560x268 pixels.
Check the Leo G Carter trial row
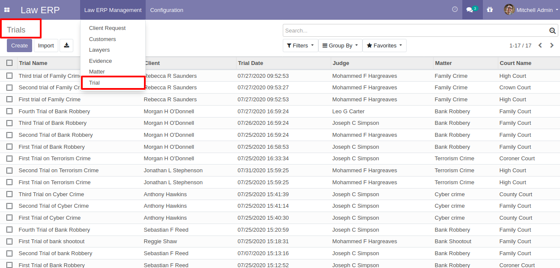click(x=9, y=111)
